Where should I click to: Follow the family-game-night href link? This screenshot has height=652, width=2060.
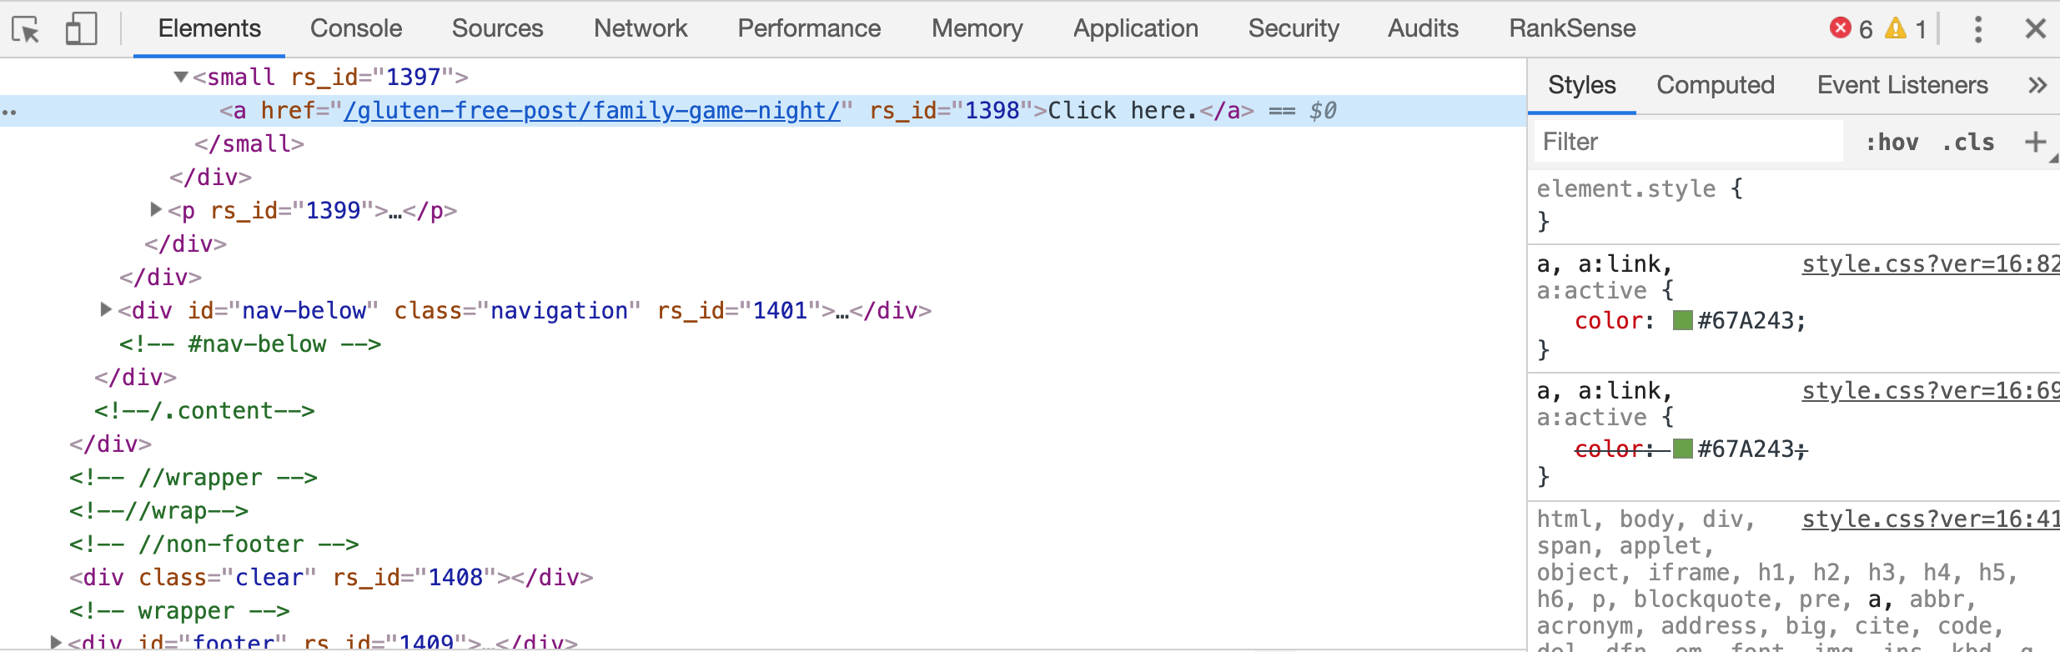coord(591,110)
